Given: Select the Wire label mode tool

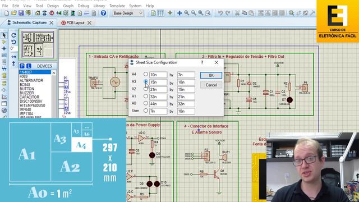Looking at the screenshot, I should click(4, 55).
